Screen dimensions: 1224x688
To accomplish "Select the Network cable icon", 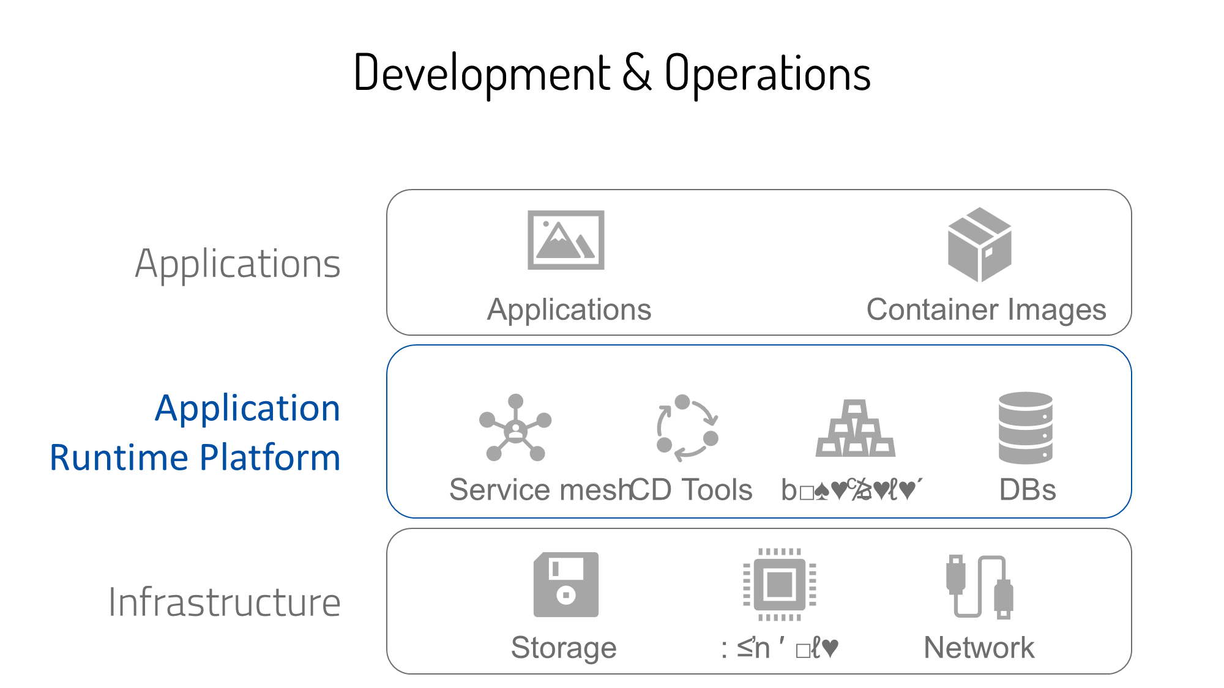I will 979,586.
